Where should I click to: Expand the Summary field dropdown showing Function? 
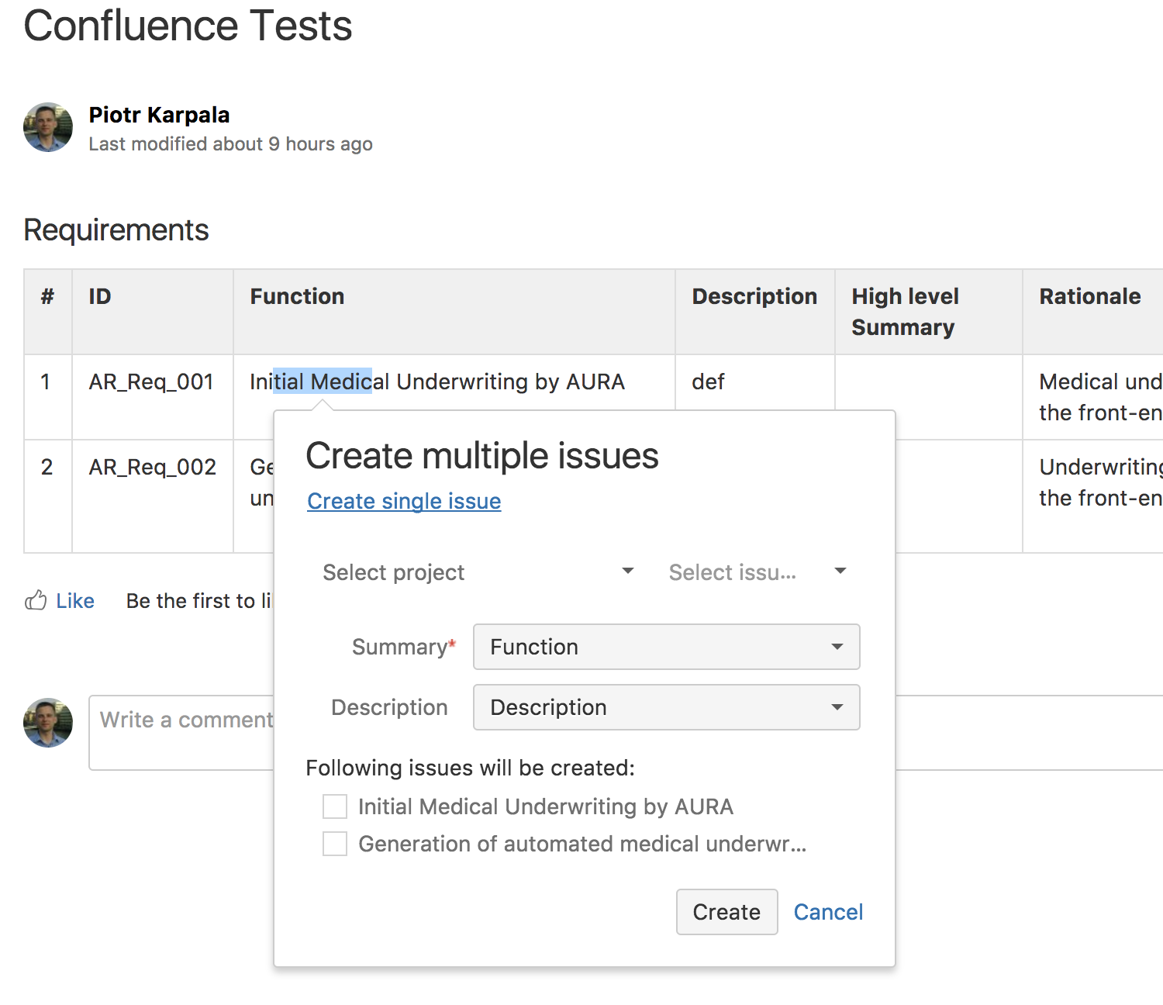[667, 647]
